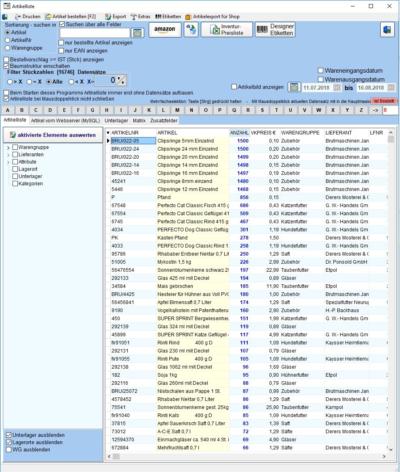Check the Lagerort tree checkbox

[15, 169]
